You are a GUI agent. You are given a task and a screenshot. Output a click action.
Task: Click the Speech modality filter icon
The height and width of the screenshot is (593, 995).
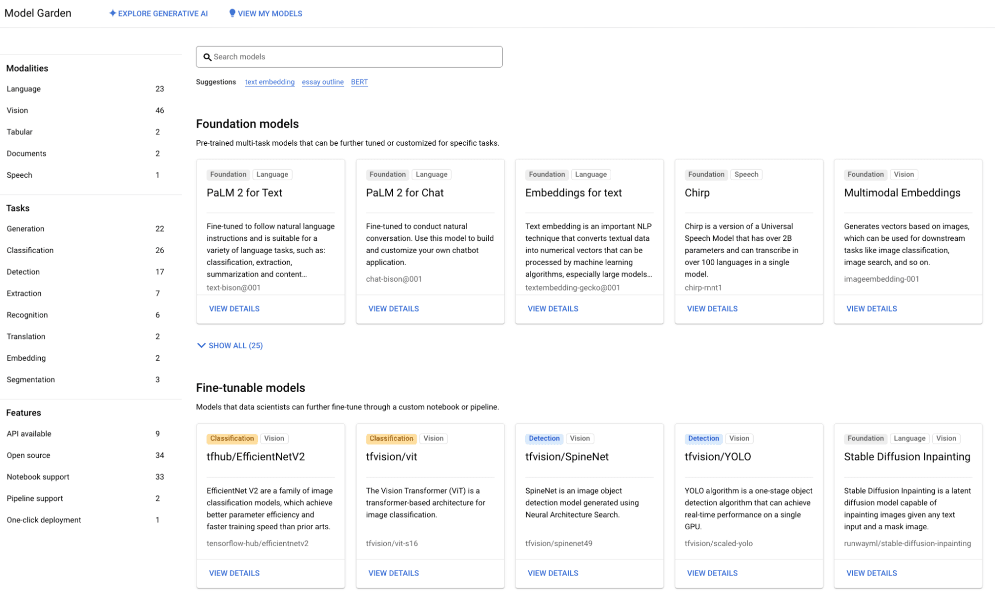click(x=20, y=175)
